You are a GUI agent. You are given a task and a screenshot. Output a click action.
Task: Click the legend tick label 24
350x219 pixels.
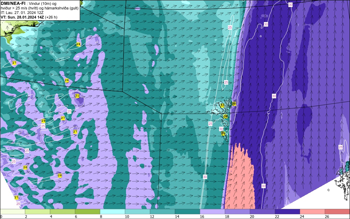click(x=302, y=217)
